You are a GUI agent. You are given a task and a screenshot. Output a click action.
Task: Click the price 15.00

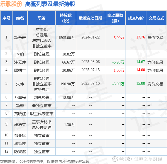click(x=141, y=84)
